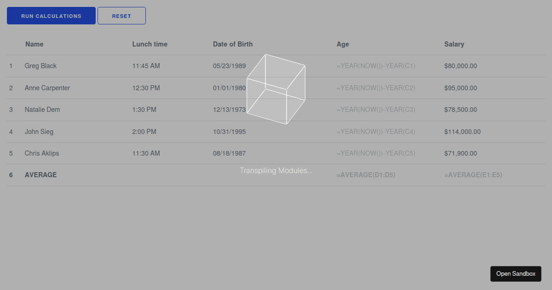
Task: Open the sandbox via Open Sandbox button
Action: [516, 273]
